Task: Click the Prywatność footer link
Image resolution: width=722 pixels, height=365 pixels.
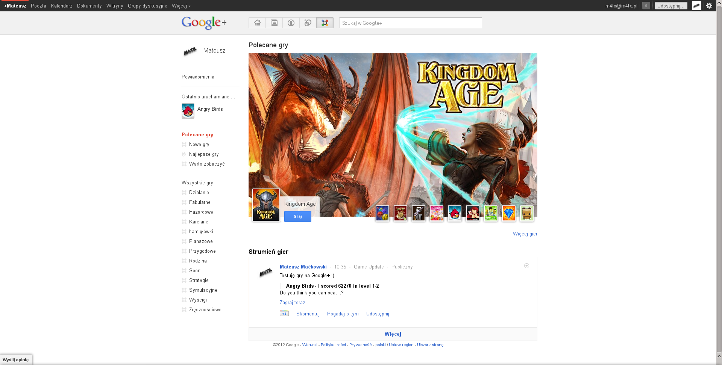Action: click(x=360, y=345)
